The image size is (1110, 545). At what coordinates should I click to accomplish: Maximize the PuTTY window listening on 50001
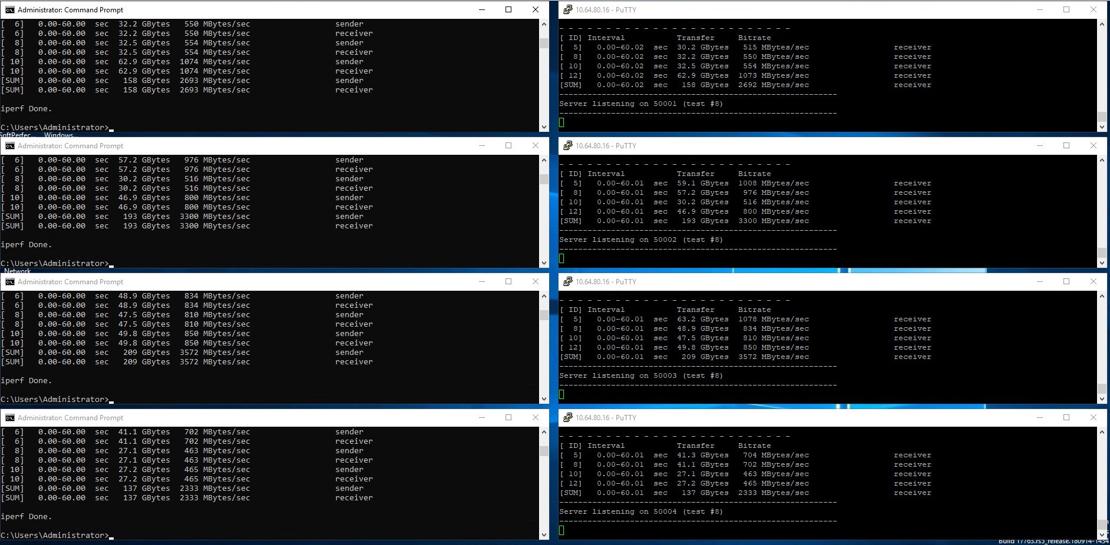1066,10
